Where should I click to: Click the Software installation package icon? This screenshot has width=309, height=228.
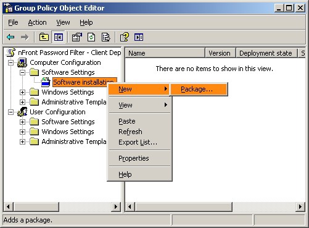(x=46, y=82)
